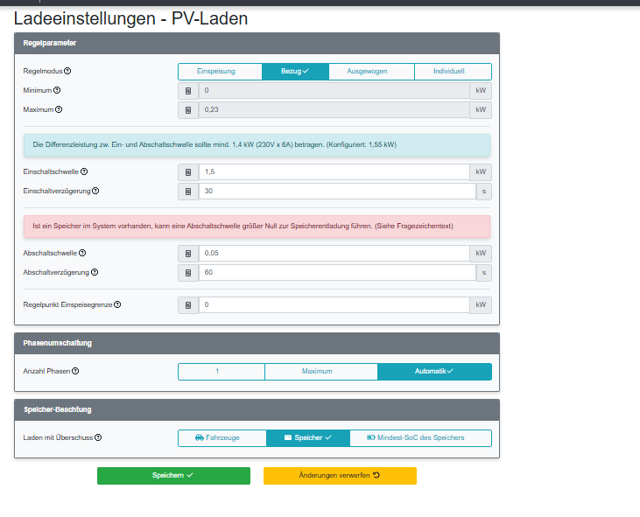Click the Speicher-Beachtung section header
This screenshot has height=517, width=640.
257,409
